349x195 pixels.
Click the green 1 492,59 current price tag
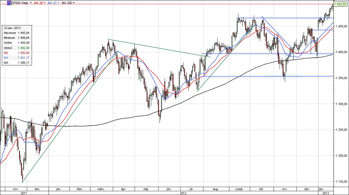pyautogui.click(x=341, y=4)
